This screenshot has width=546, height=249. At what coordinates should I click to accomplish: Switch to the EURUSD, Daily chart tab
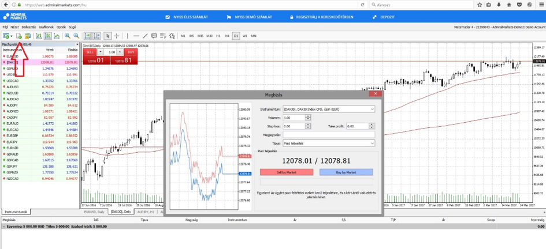(x=94, y=212)
